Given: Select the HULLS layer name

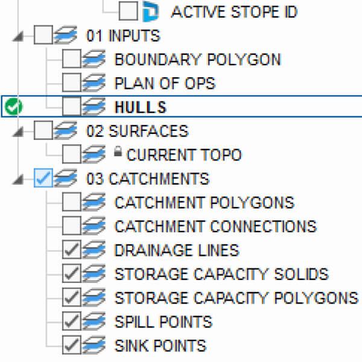Looking at the screenshot, I should click(141, 107).
